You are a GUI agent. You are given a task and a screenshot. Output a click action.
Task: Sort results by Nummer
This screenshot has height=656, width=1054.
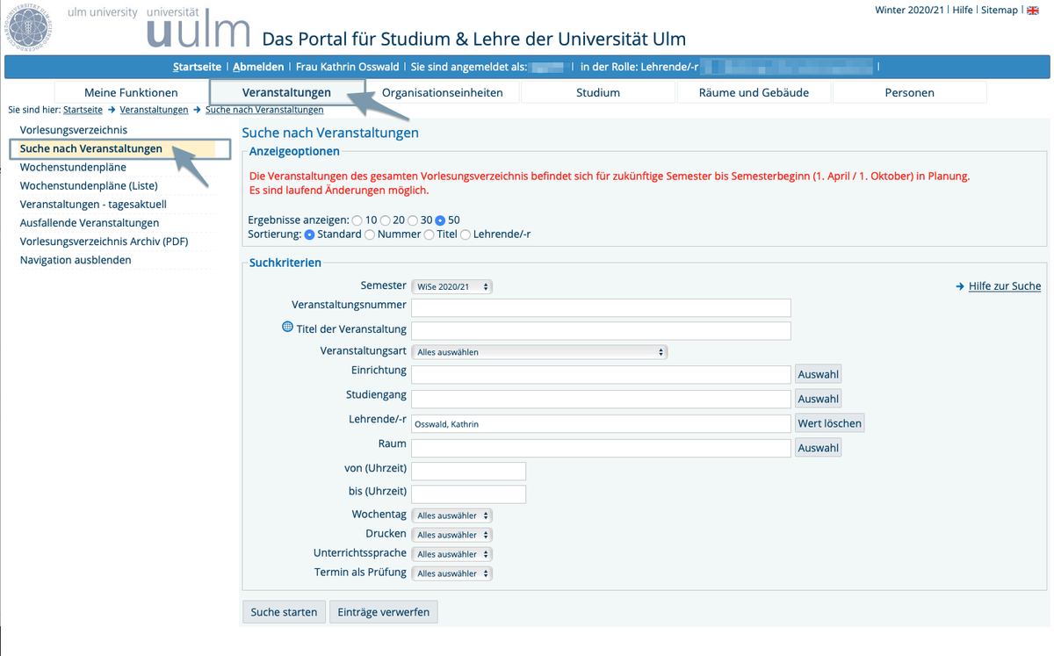370,234
